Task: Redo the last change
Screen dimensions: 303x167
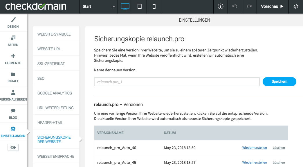Action: pyautogui.click(x=249, y=7)
